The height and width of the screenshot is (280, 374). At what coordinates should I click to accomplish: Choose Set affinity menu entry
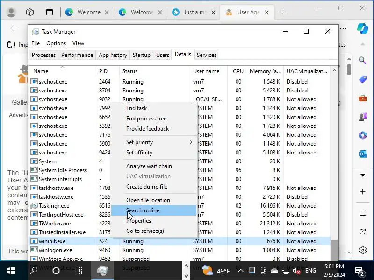point(154,153)
